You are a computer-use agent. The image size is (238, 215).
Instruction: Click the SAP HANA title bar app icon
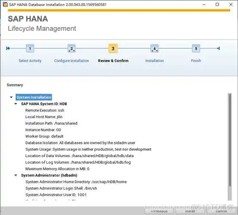5,5
